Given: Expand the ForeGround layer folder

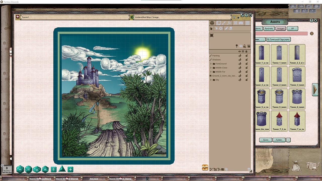Looking at the screenshot, I should pyautogui.click(x=211, y=64).
